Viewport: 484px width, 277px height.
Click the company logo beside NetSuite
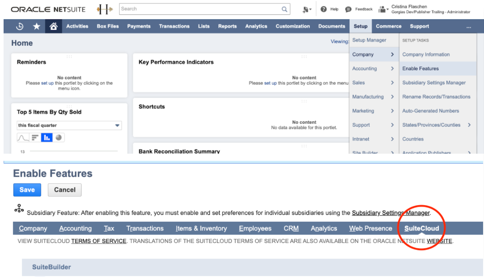pyautogui.click(x=104, y=9)
